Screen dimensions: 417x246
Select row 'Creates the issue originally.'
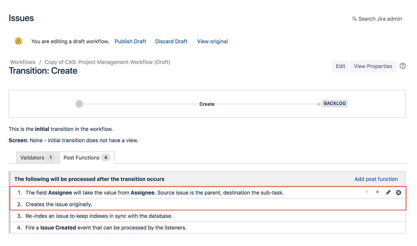tap(208, 205)
